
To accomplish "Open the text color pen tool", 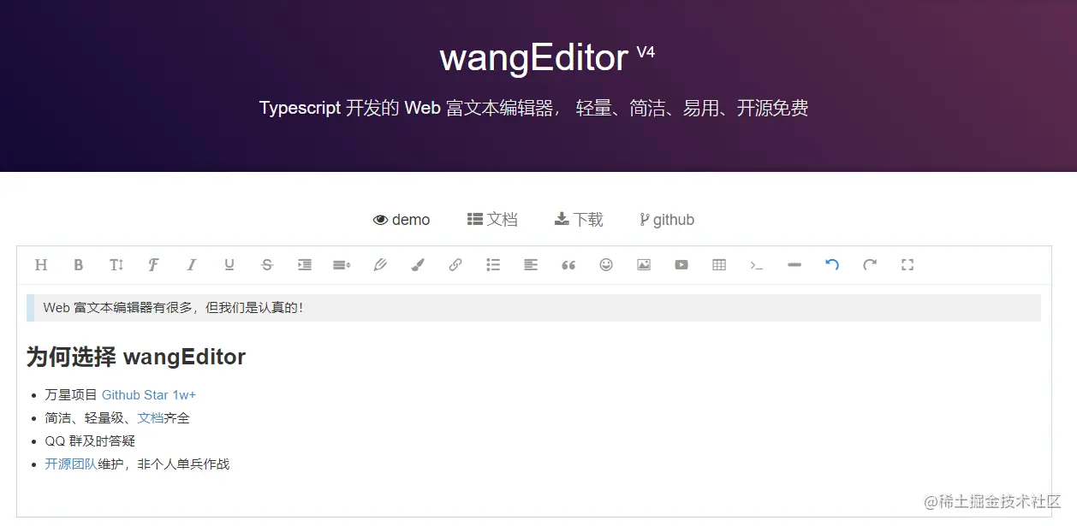I will (380, 265).
